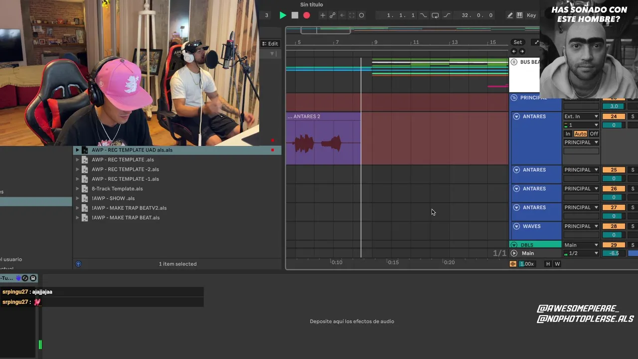Image resolution: width=638 pixels, height=359 pixels.
Task: Jump to previous locator arrow
Action: tap(514, 51)
